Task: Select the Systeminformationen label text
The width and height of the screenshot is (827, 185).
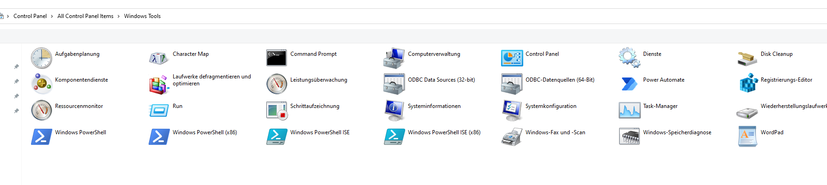Action: (434, 106)
